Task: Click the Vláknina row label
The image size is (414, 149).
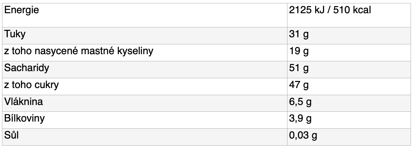Action: 24,101
